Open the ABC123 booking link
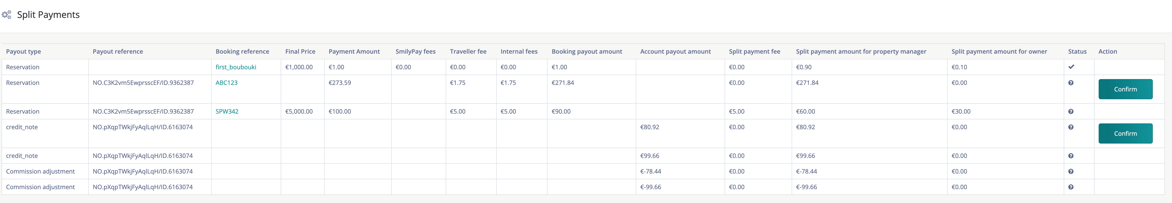The height and width of the screenshot is (203, 1172). tap(227, 83)
